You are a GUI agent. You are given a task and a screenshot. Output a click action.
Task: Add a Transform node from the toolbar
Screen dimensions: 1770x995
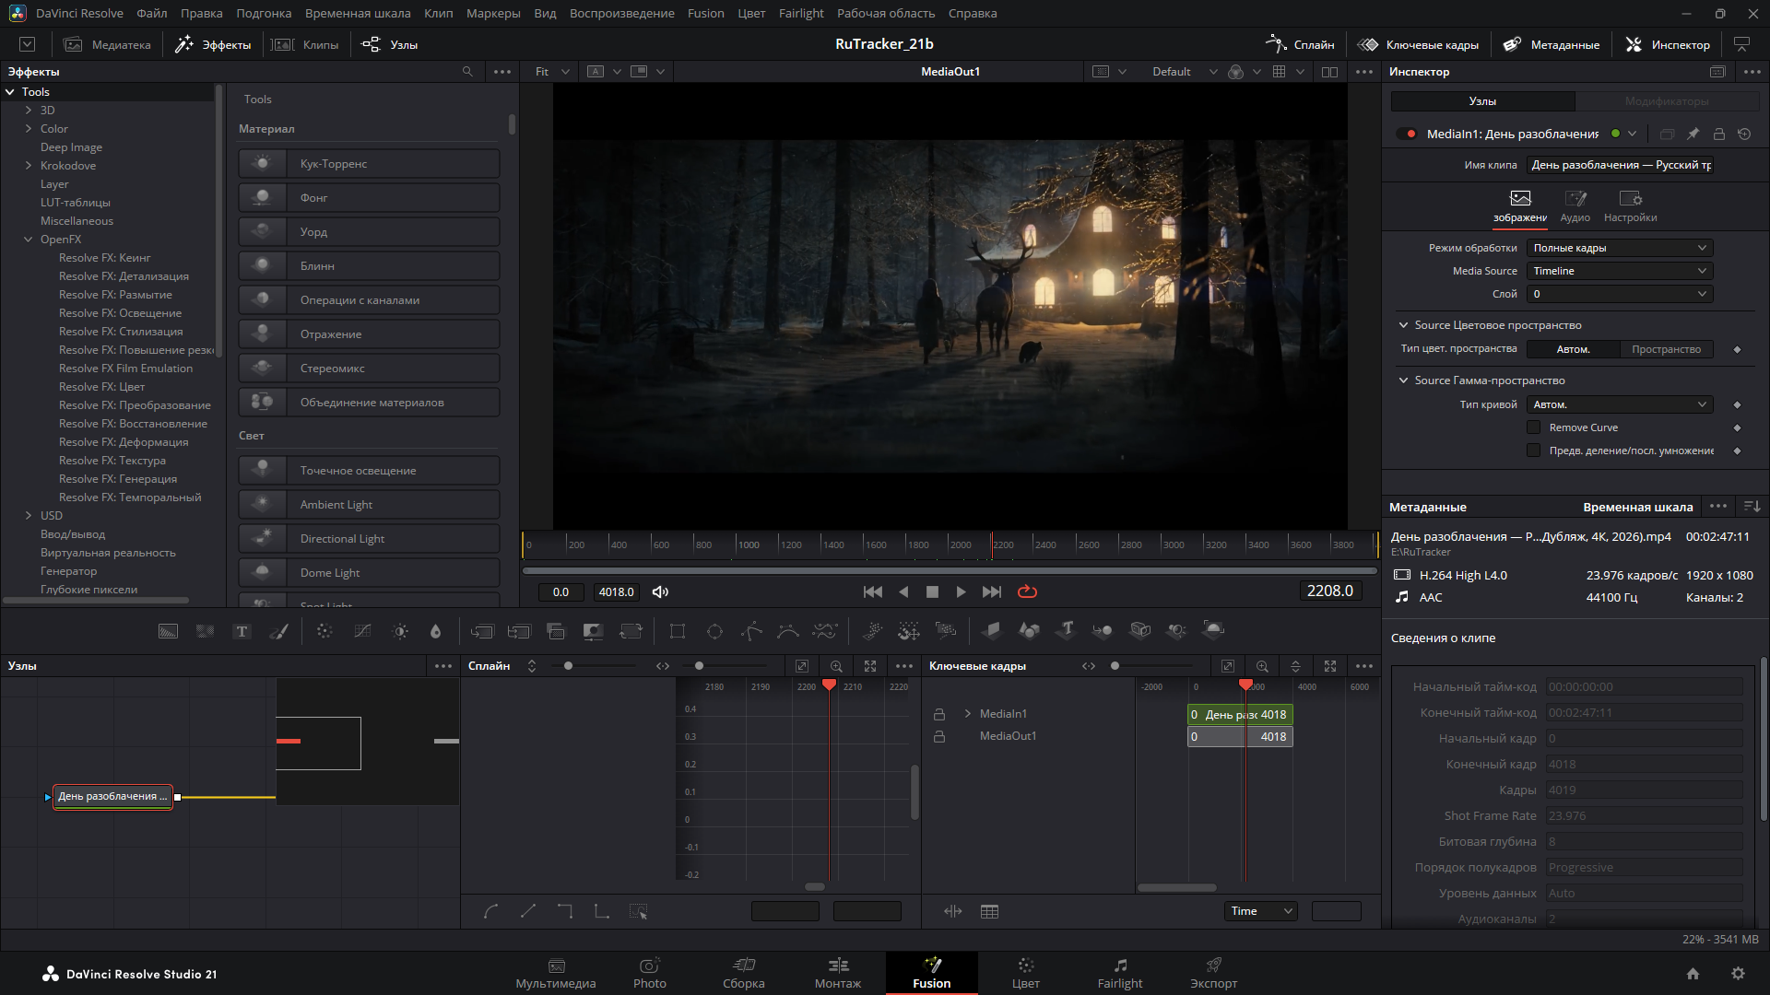click(x=631, y=631)
